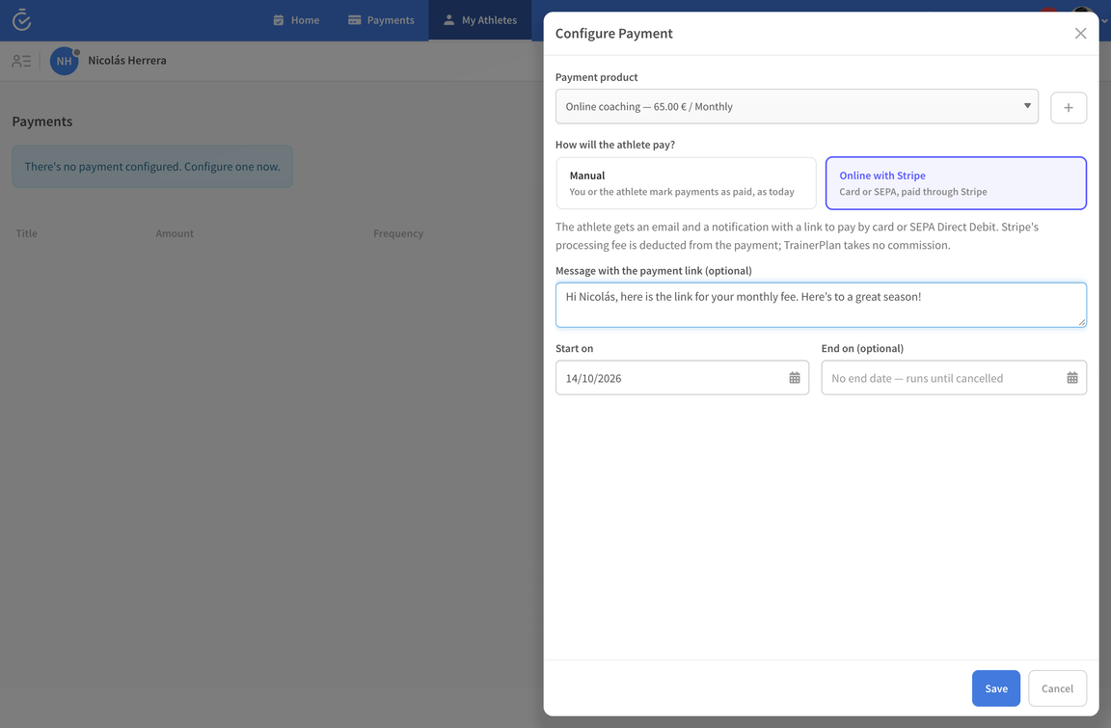Open the user profile menu in top corner
Image resolution: width=1111 pixels, height=728 pixels.
click(1088, 15)
